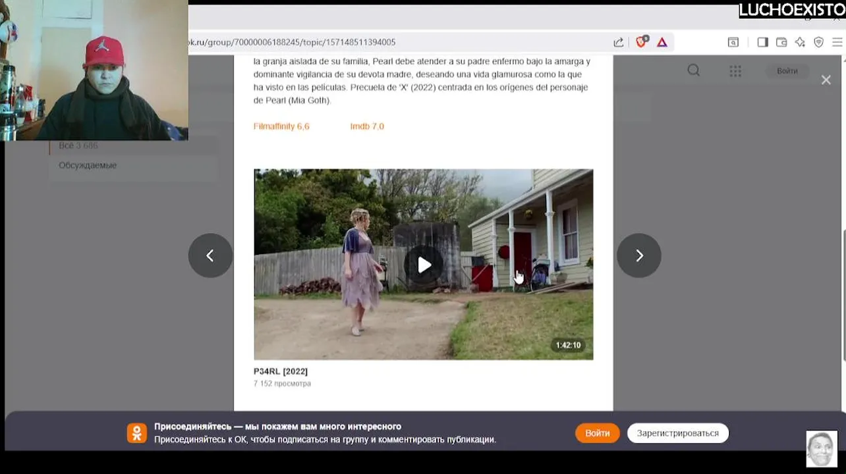Click the 1:42:10 duration badge

point(568,345)
